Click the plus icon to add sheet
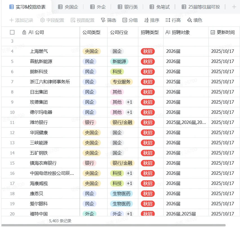 (x=234, y=7)
